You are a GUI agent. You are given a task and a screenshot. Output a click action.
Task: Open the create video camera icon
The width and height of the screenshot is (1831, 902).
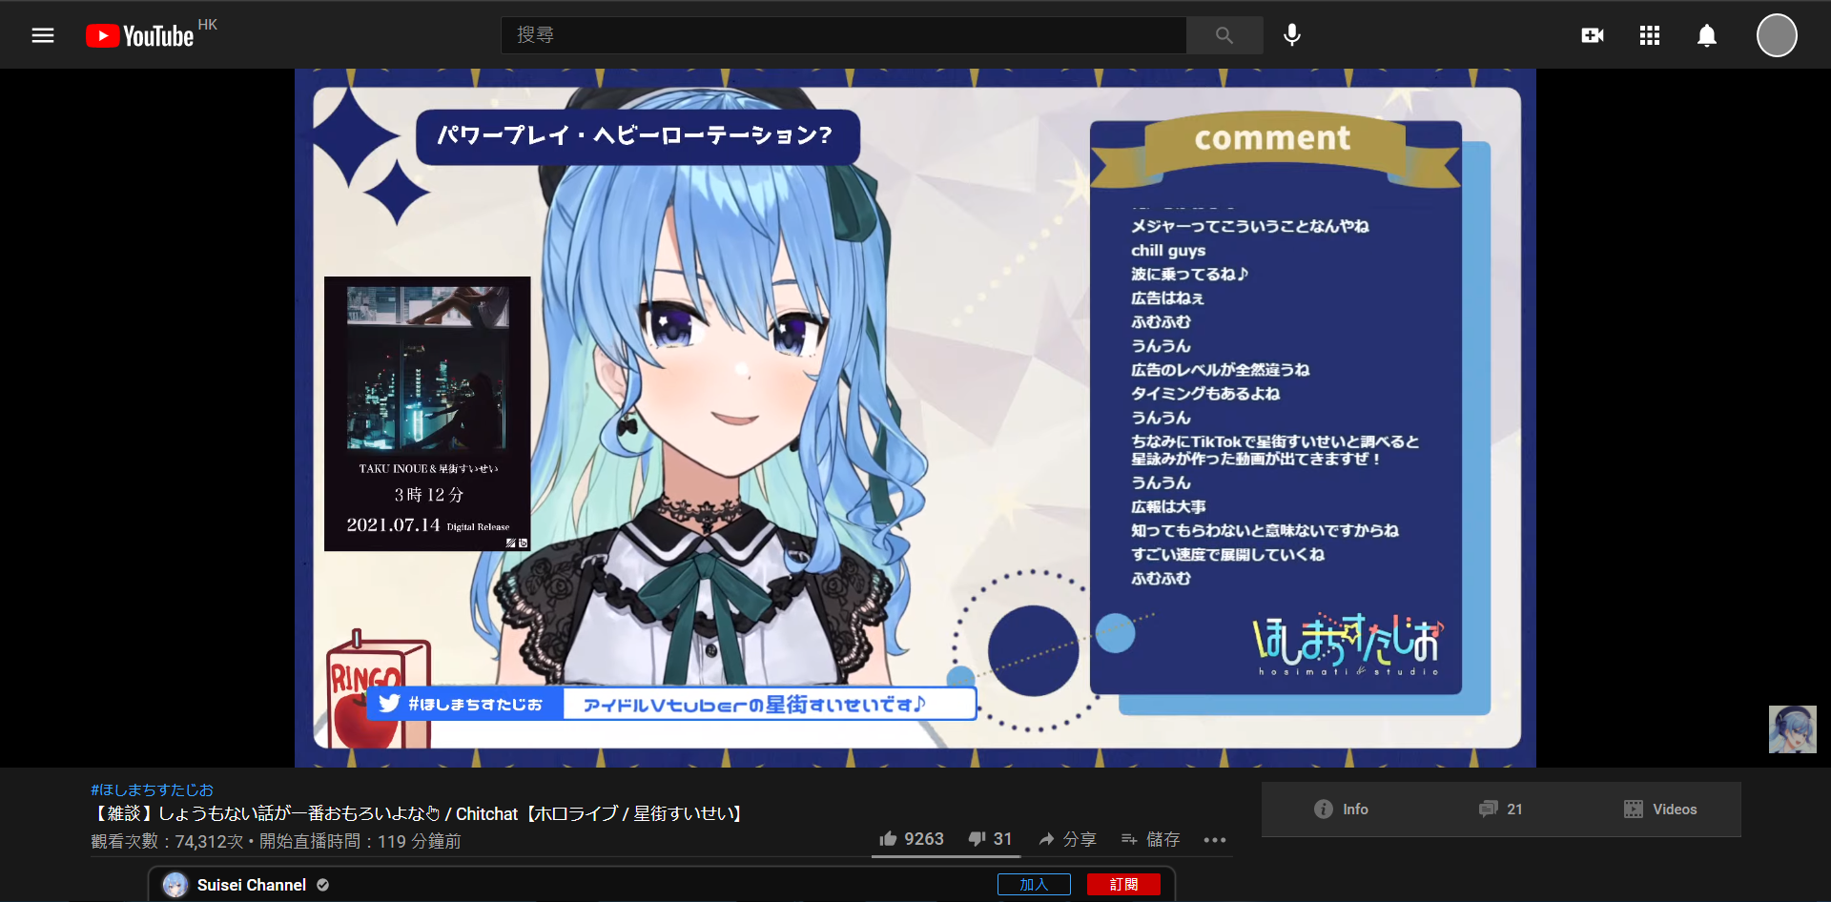pos(1592,35)
